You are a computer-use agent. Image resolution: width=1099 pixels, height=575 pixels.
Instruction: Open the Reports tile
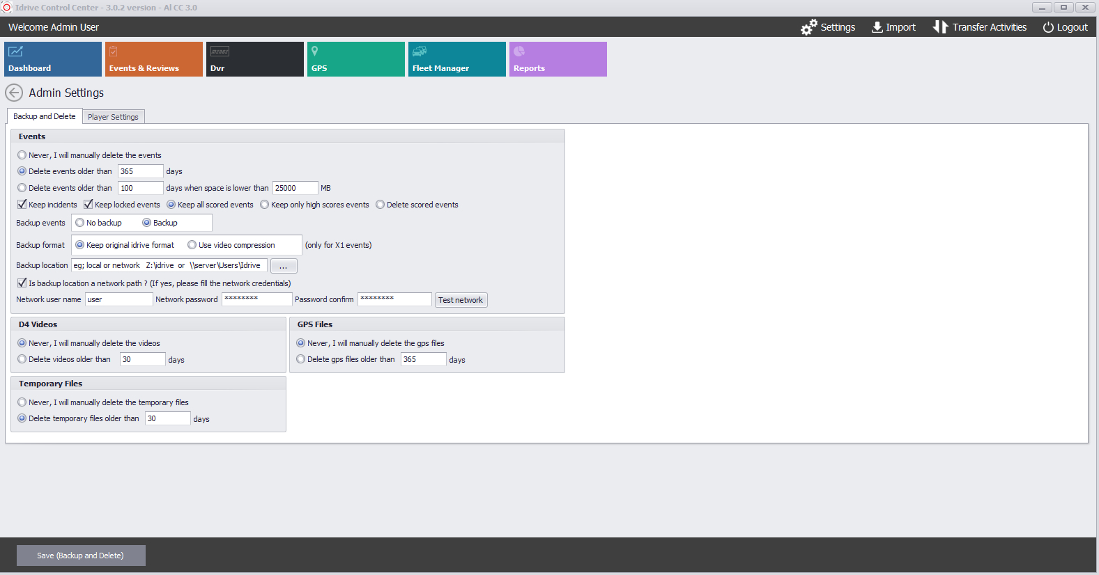click(x=558, y=59)
